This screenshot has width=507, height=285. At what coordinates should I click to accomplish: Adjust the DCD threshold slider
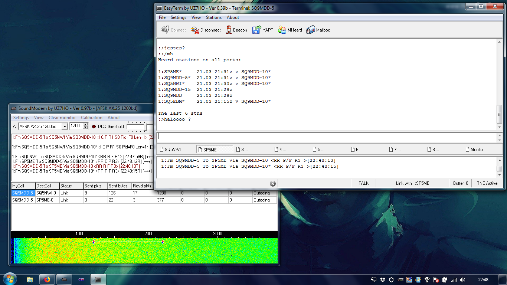145,127
